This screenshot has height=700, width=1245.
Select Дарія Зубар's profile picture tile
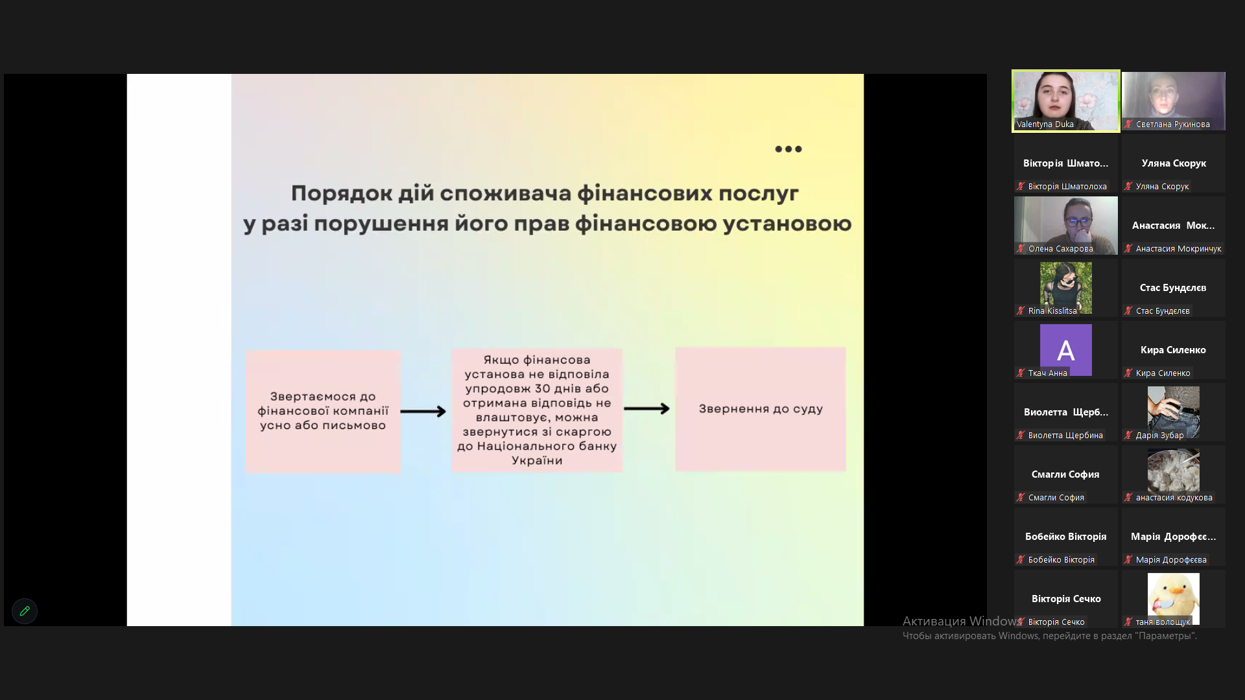[1174, 412]
